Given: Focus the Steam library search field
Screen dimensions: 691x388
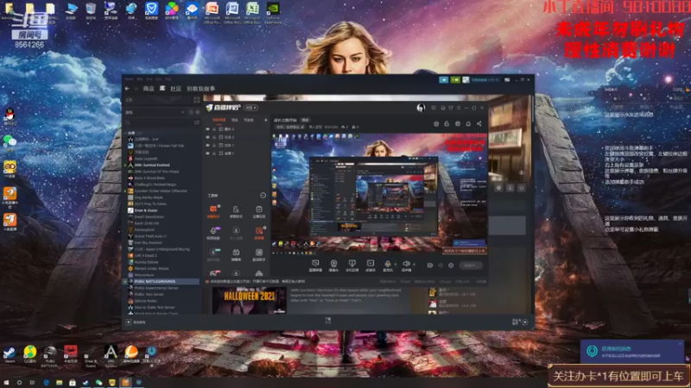Looking at the screenshot, I should [158, 122].
